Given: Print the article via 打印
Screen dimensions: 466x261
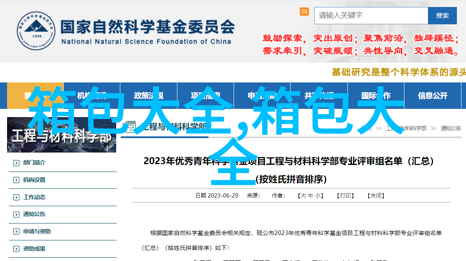Looking at the screenshot, I should (x=345, y=195).
